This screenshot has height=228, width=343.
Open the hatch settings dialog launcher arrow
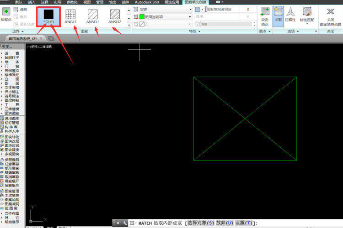point(316,31)
